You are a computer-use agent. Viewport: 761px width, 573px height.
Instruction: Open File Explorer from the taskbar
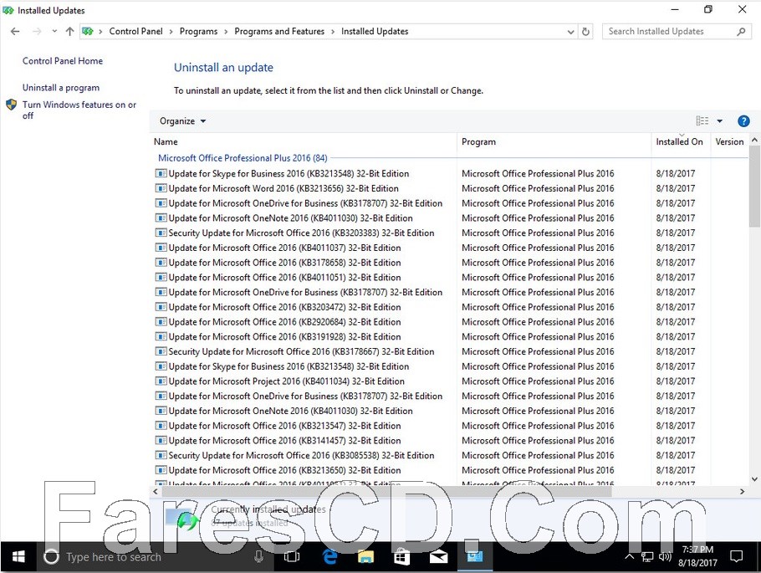point(366,556)
